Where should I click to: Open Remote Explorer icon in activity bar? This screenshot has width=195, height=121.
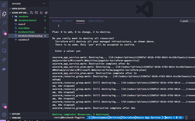click(4, 51)
